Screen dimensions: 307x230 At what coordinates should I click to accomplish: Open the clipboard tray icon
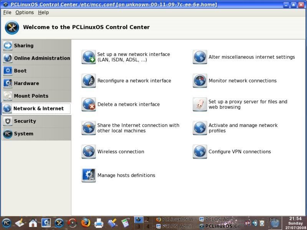coord(262,223)
